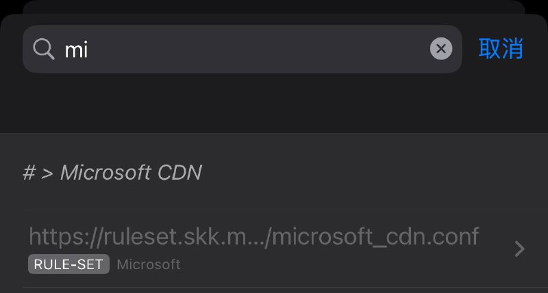Place cursor after "mi" in the search box
Screen dimensions: 548x293
click(x=90, y=49)
